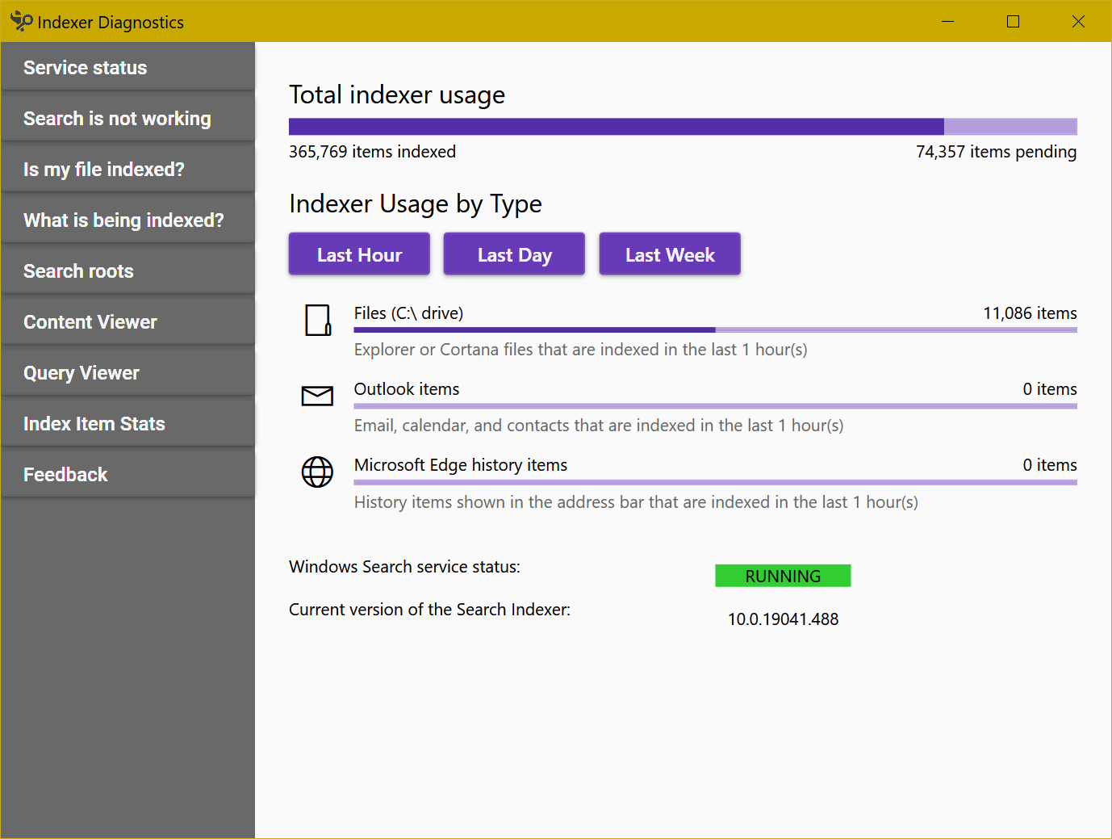Image resolution: width=1112 pixels, height=839 pixels.
Task: Click the Microsoft Edge history globe icon
Action: (317, 472)
